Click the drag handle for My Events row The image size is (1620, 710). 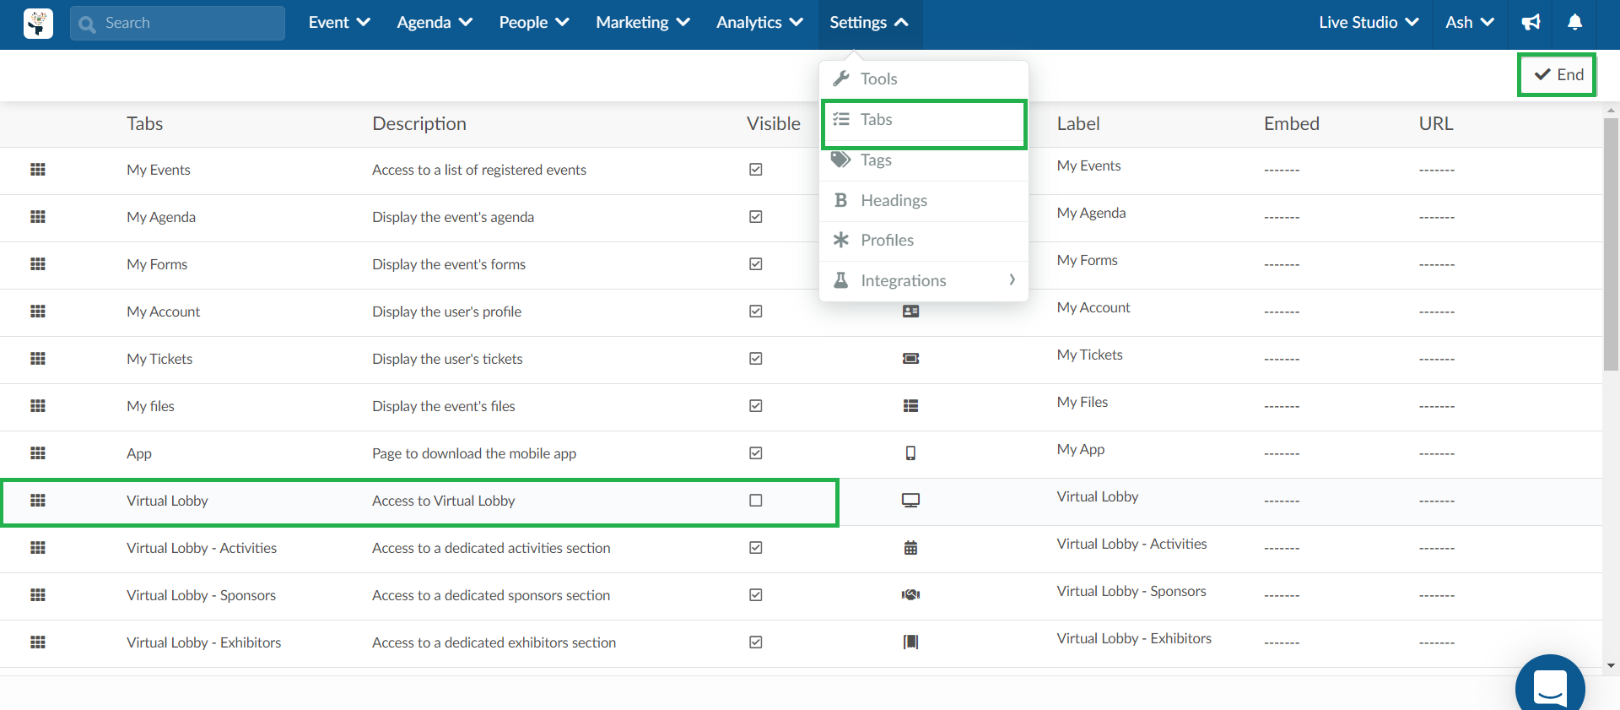click(38, 170)
